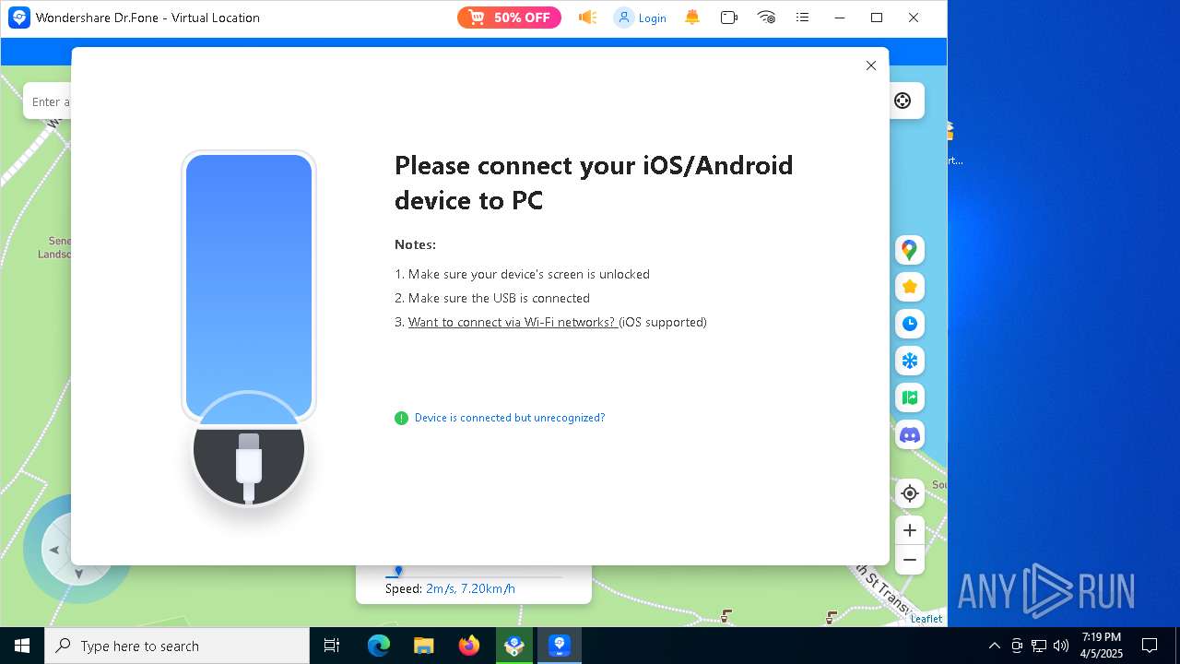Open the Discord community icon

(910, 434)
